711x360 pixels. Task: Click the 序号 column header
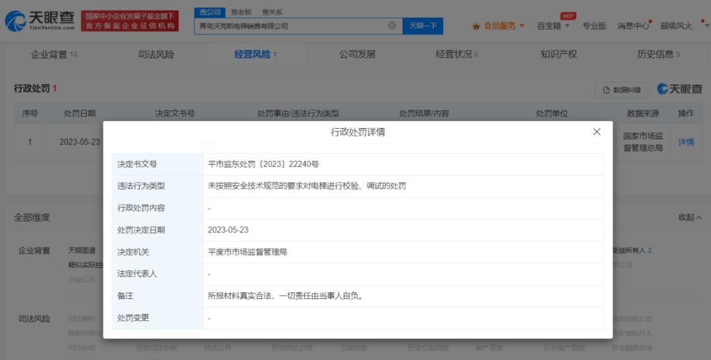(30, 114)
